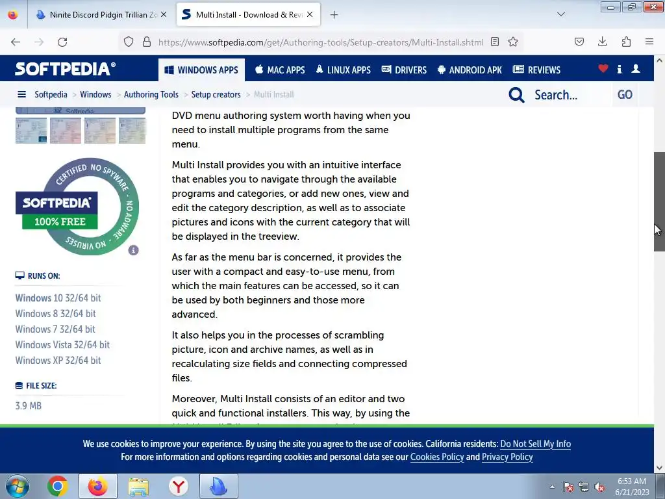Bookmark this page with the star icon

pos(513,42)
